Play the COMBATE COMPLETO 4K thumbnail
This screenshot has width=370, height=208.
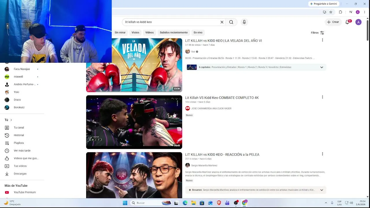click(134, 122)
